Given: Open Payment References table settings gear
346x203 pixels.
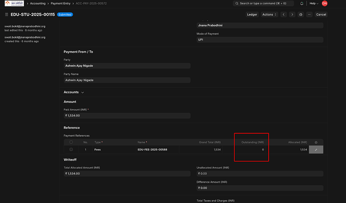Looking at the screenshot, I should [x=316, y=142].
